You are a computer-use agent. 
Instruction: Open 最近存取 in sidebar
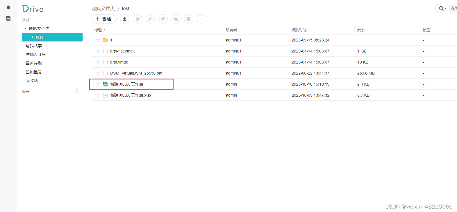tap(34, 63)
